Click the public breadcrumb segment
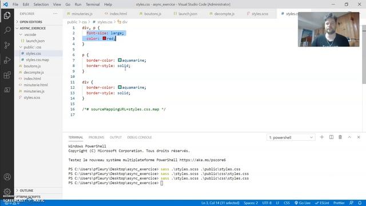The image size is (366, 206). [72, 22]
